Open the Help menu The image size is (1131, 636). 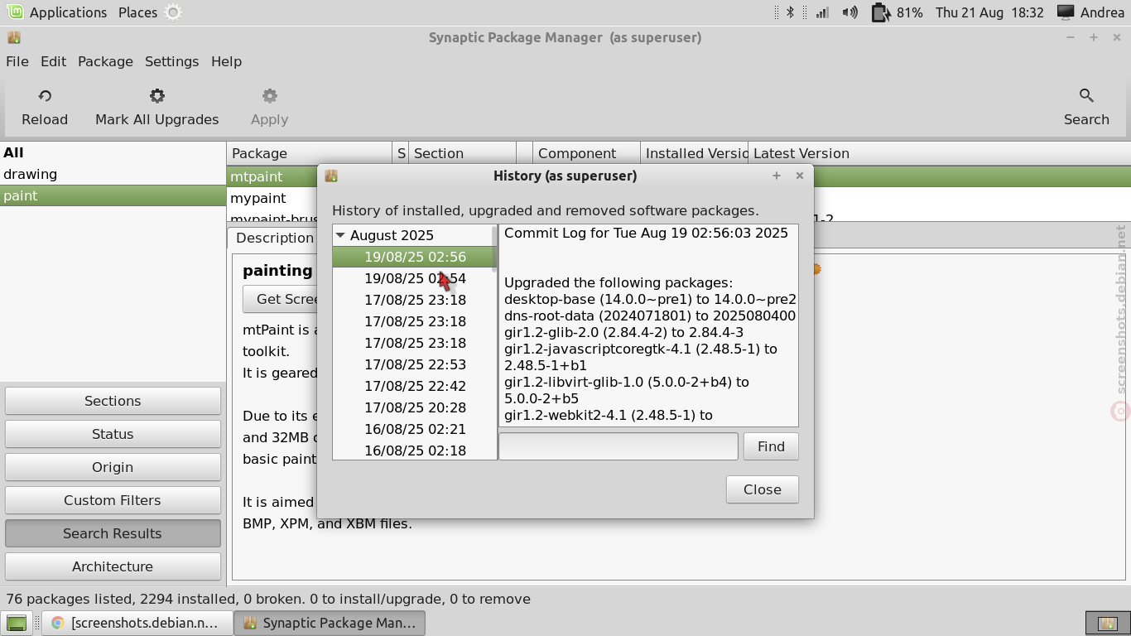[x=226, y=61]
